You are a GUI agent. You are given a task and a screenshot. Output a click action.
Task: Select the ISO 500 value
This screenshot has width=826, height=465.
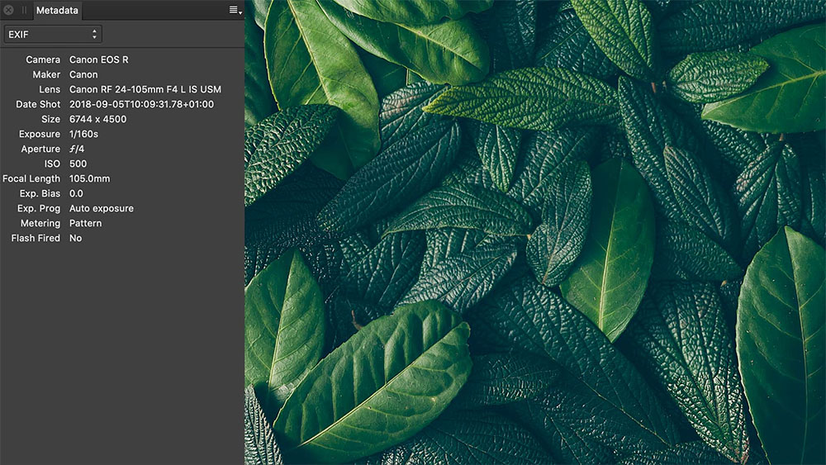point(78,164)
